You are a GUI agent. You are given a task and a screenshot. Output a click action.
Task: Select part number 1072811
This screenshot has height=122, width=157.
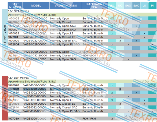13,56
